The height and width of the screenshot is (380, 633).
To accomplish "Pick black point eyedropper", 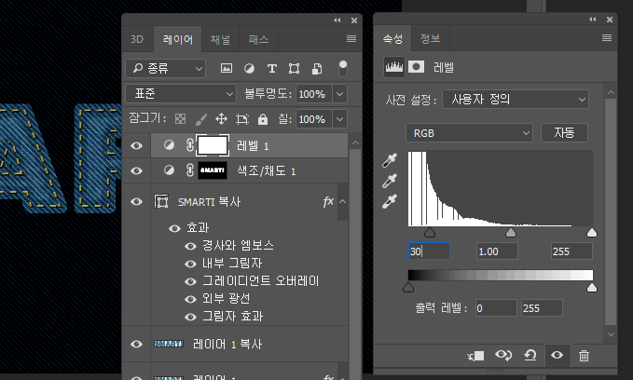I will tap(390, 160).
